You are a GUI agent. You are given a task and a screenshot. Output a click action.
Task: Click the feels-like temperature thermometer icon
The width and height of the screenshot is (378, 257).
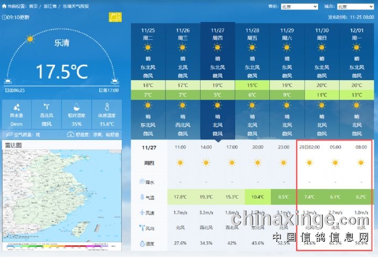coord(107,108)
